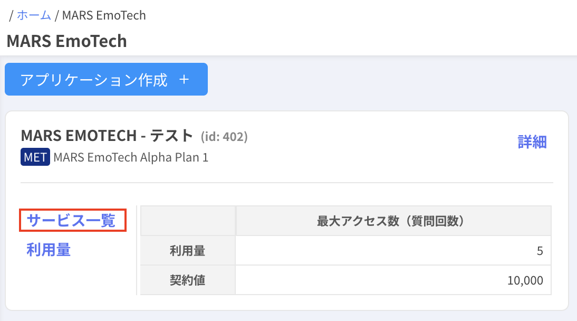The width and height of the screenshot is (577, 321).
Task: Click the first slash in the breadcrumb
Action: (x=11, y=15)
